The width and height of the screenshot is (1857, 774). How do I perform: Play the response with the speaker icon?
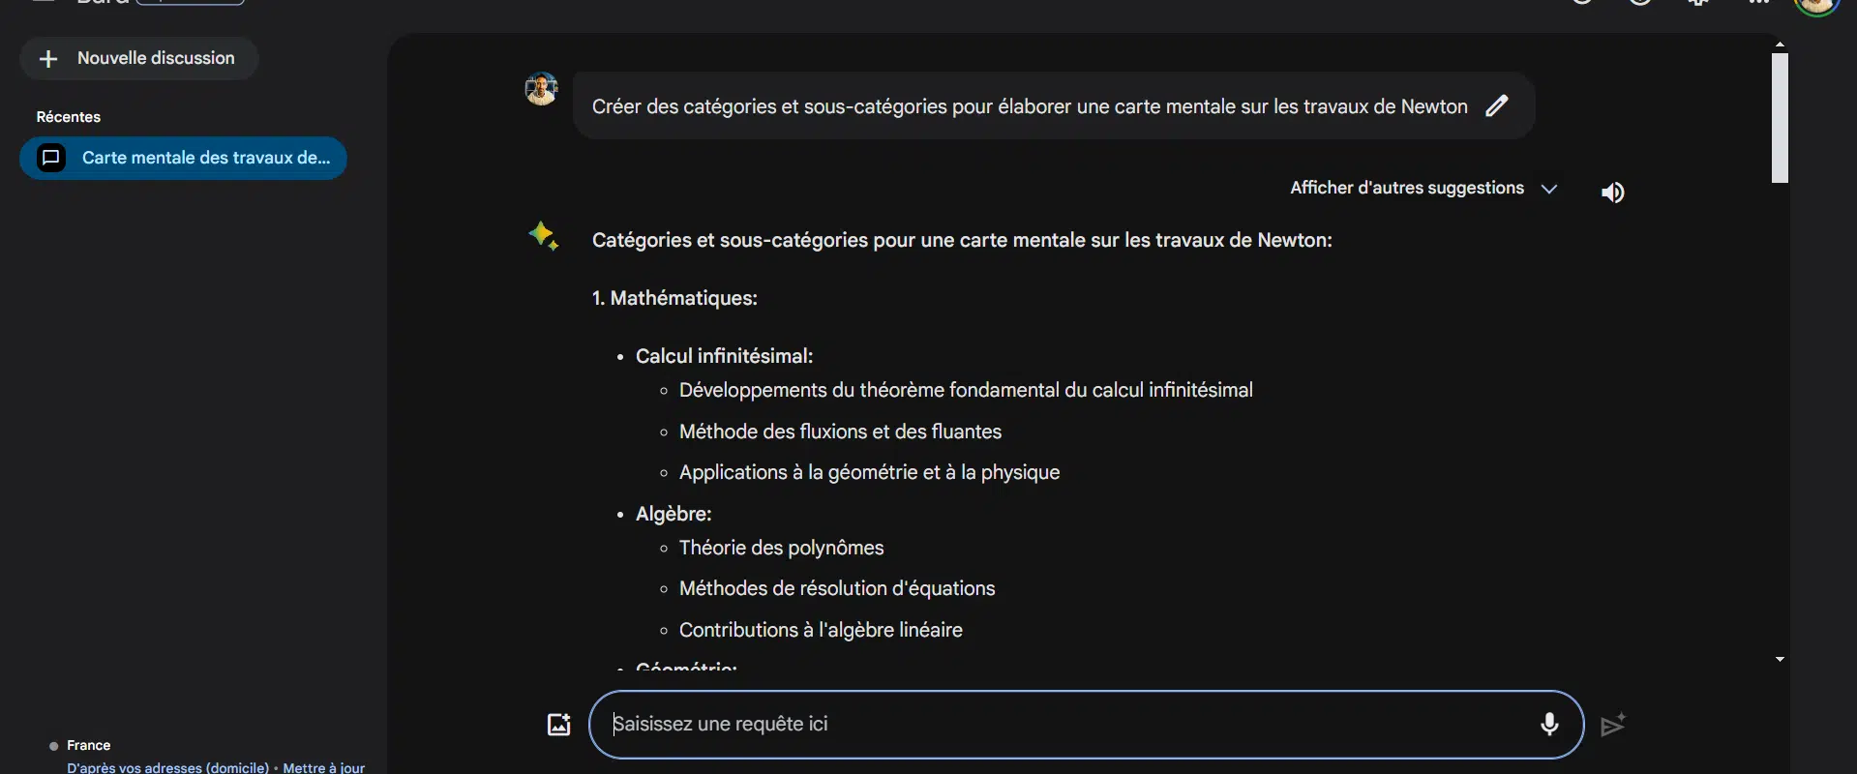tap(1612, 193)
